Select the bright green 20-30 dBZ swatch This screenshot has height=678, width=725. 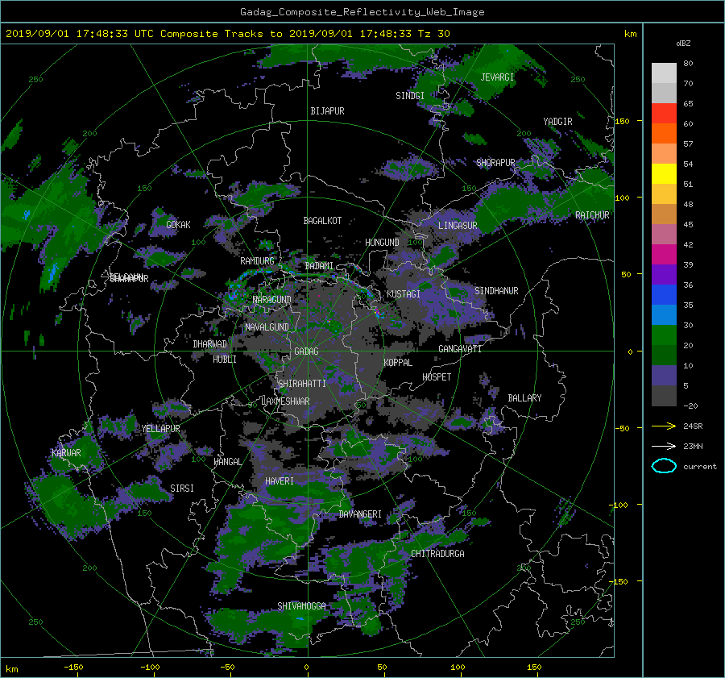[664, 335]
